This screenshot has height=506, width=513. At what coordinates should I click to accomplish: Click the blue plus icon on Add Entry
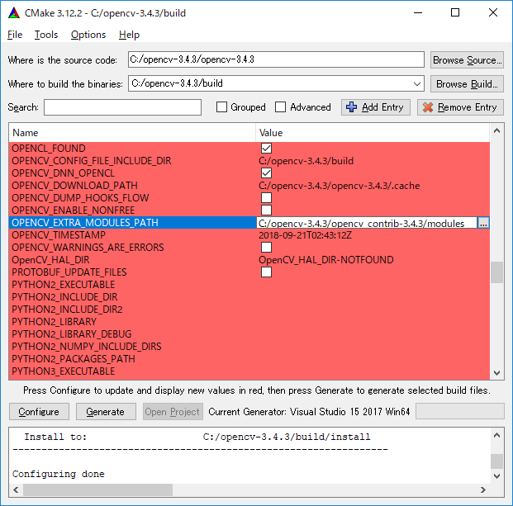pyautogui.click(x=351, y=107)
